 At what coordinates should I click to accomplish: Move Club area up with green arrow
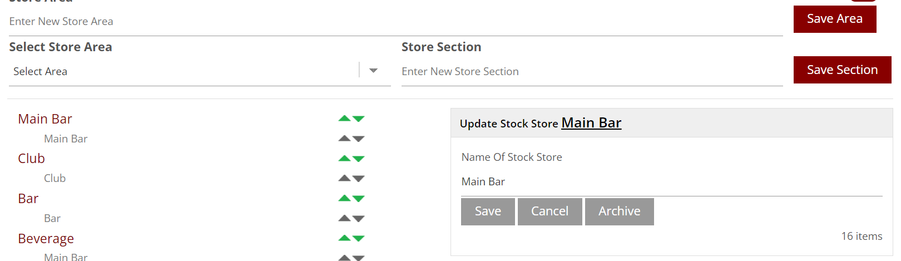point(344,159)
